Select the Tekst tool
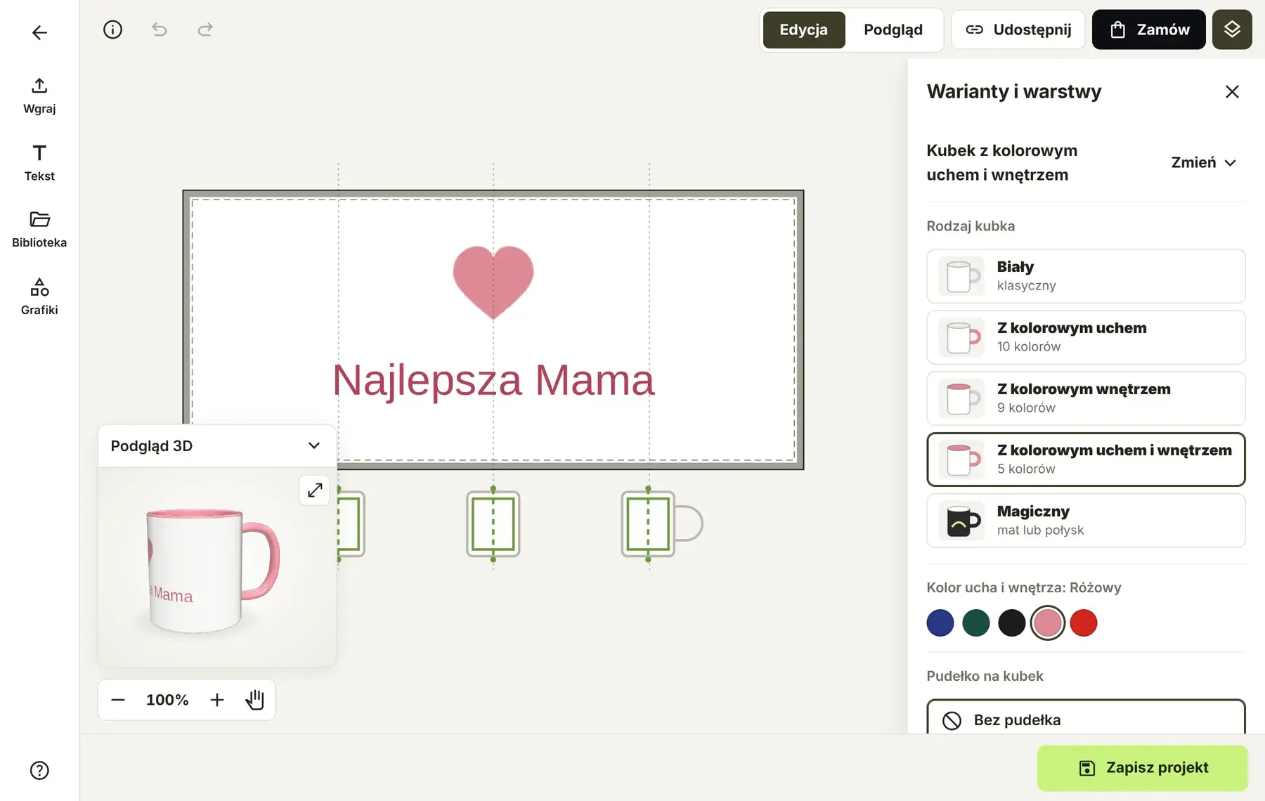The image size is (1265, 801). (x=39, y=163)
